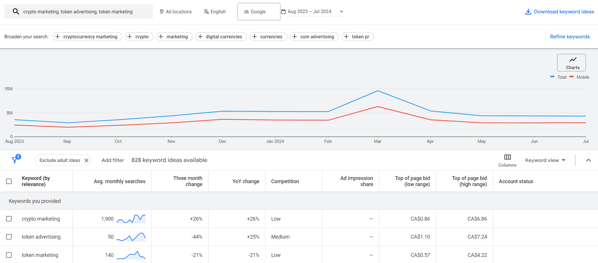Click the location pin icon
Screen dimensions: 598x263
pos(162,12)
